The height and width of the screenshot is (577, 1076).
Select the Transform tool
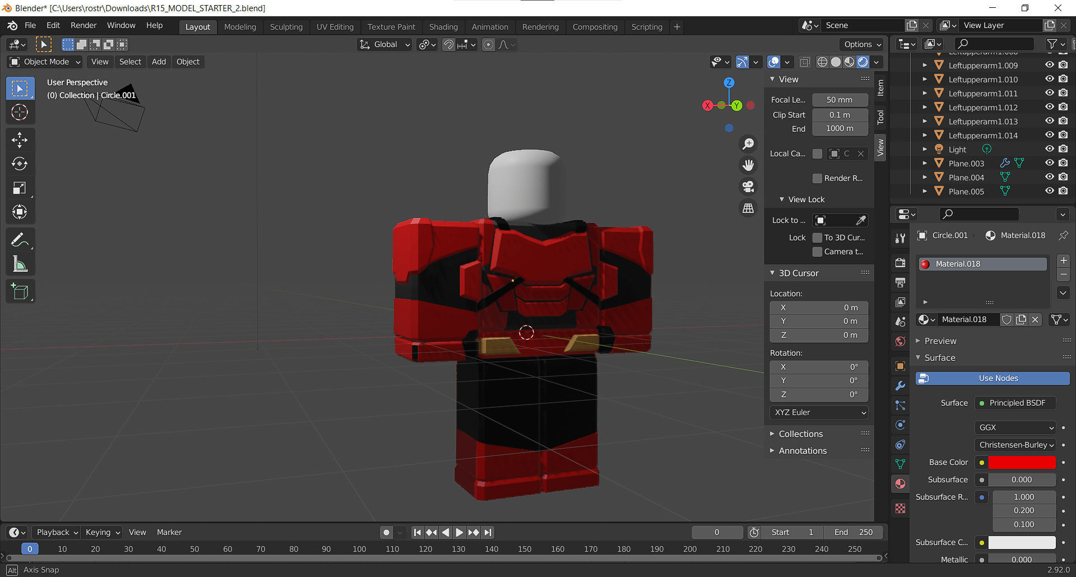pos(20,212)
